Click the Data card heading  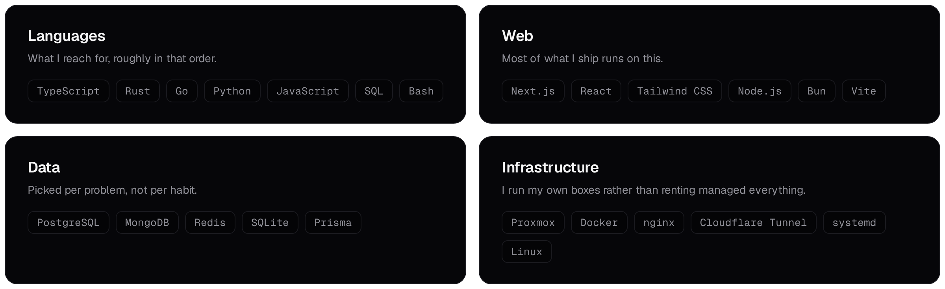pyautogui.click(x=44, y=168)
